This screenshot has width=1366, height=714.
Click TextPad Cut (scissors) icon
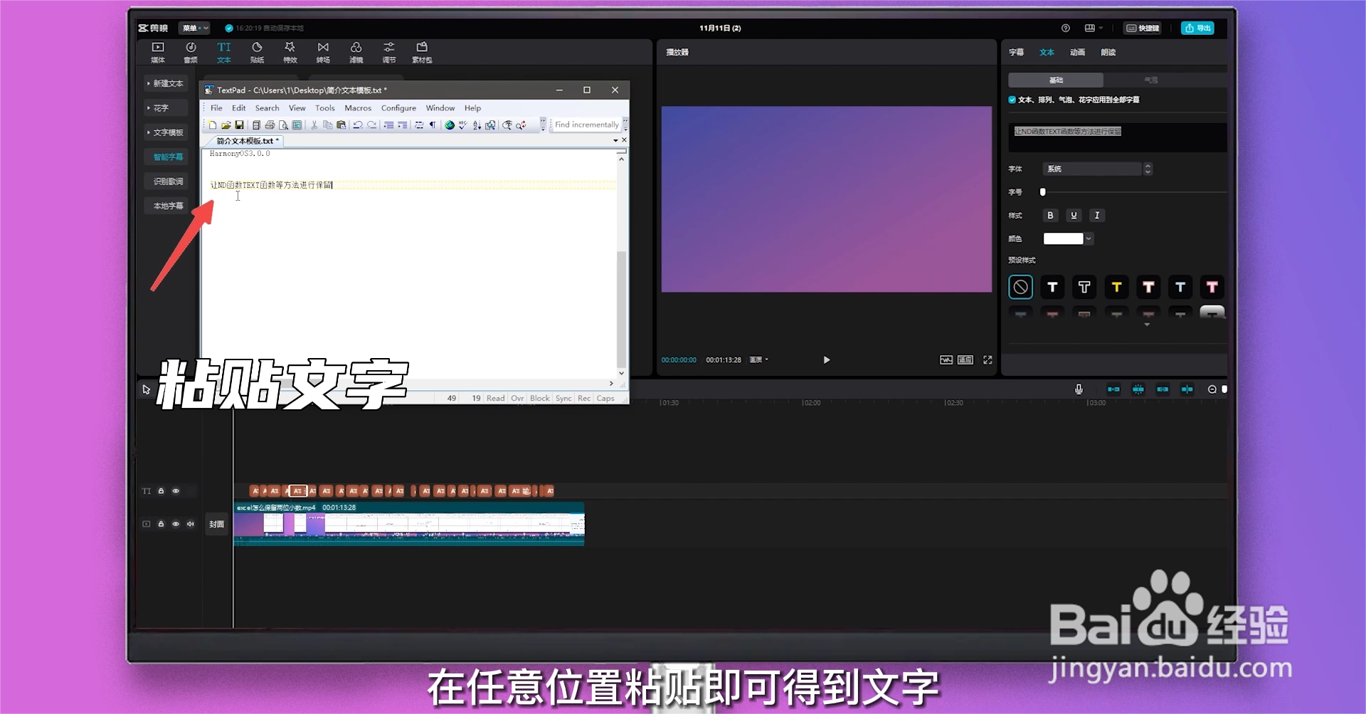pos(314,125)
